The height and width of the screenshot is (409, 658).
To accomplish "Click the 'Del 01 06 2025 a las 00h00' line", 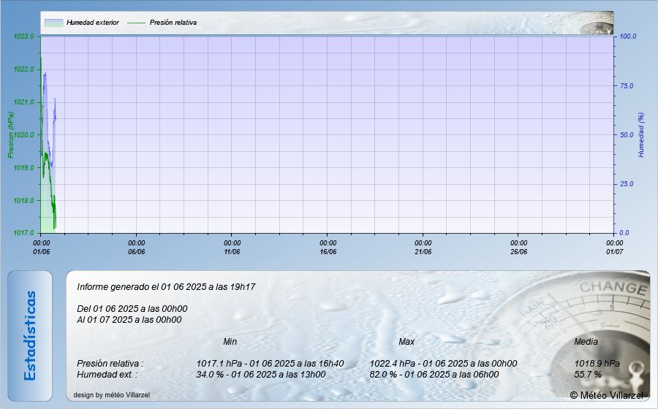I will (x=132, y=309).
